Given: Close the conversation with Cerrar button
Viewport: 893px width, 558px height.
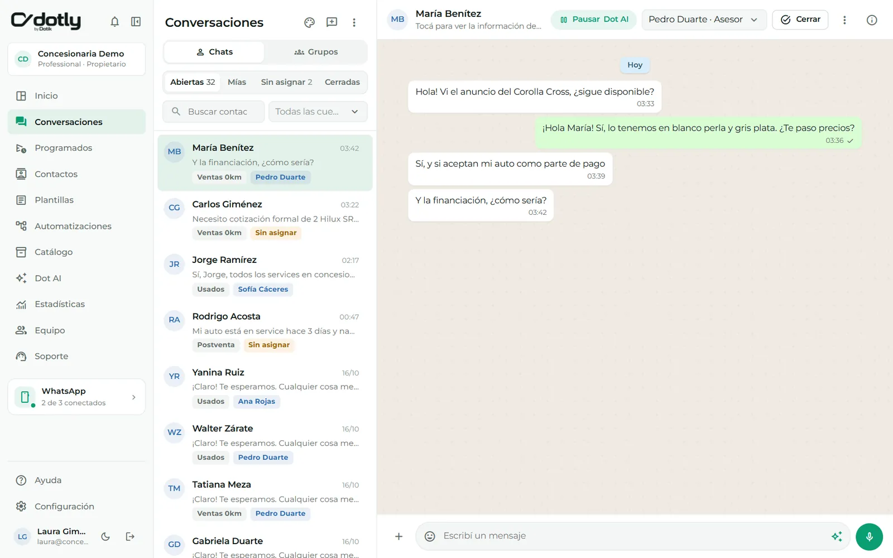Looking at the screenshot, I should 800,20.
